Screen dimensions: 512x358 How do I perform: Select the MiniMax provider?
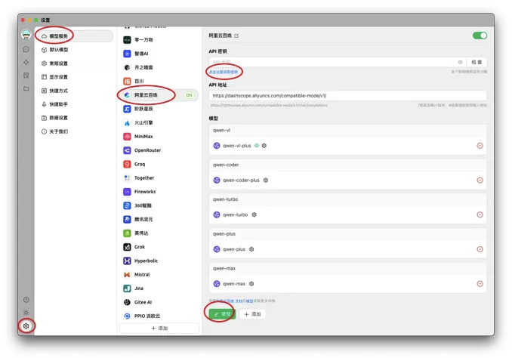tap(159, 136)
